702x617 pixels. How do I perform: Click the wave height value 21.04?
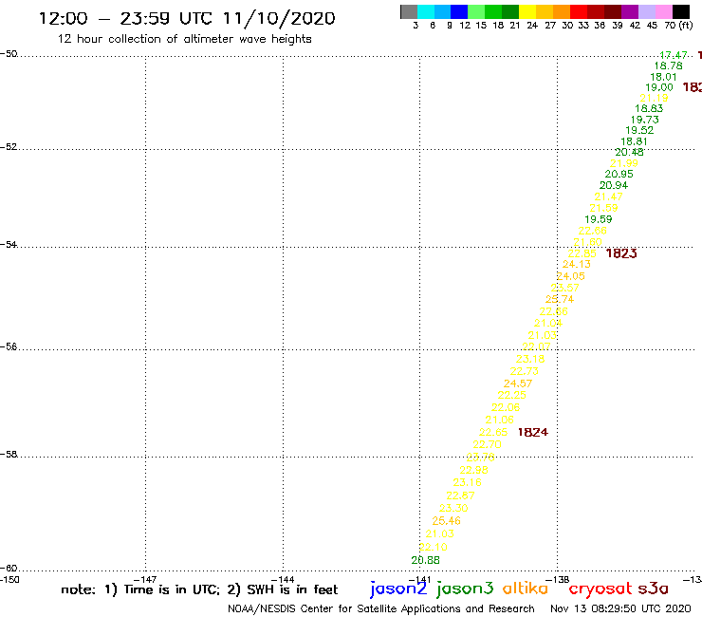point(548,323)
